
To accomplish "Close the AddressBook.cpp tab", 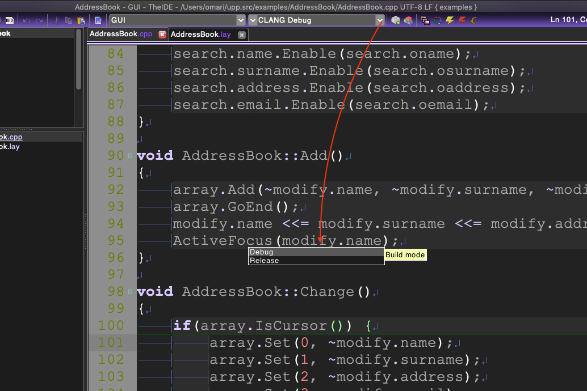I will (162, 35).
